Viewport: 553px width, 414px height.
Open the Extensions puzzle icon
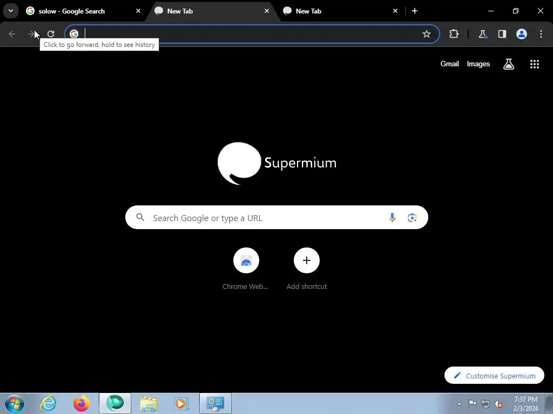pos(454,34)
